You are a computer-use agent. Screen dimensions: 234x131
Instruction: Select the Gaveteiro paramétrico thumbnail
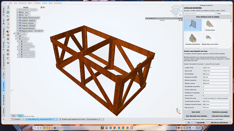pyautogui.click(x=193, y=39)
